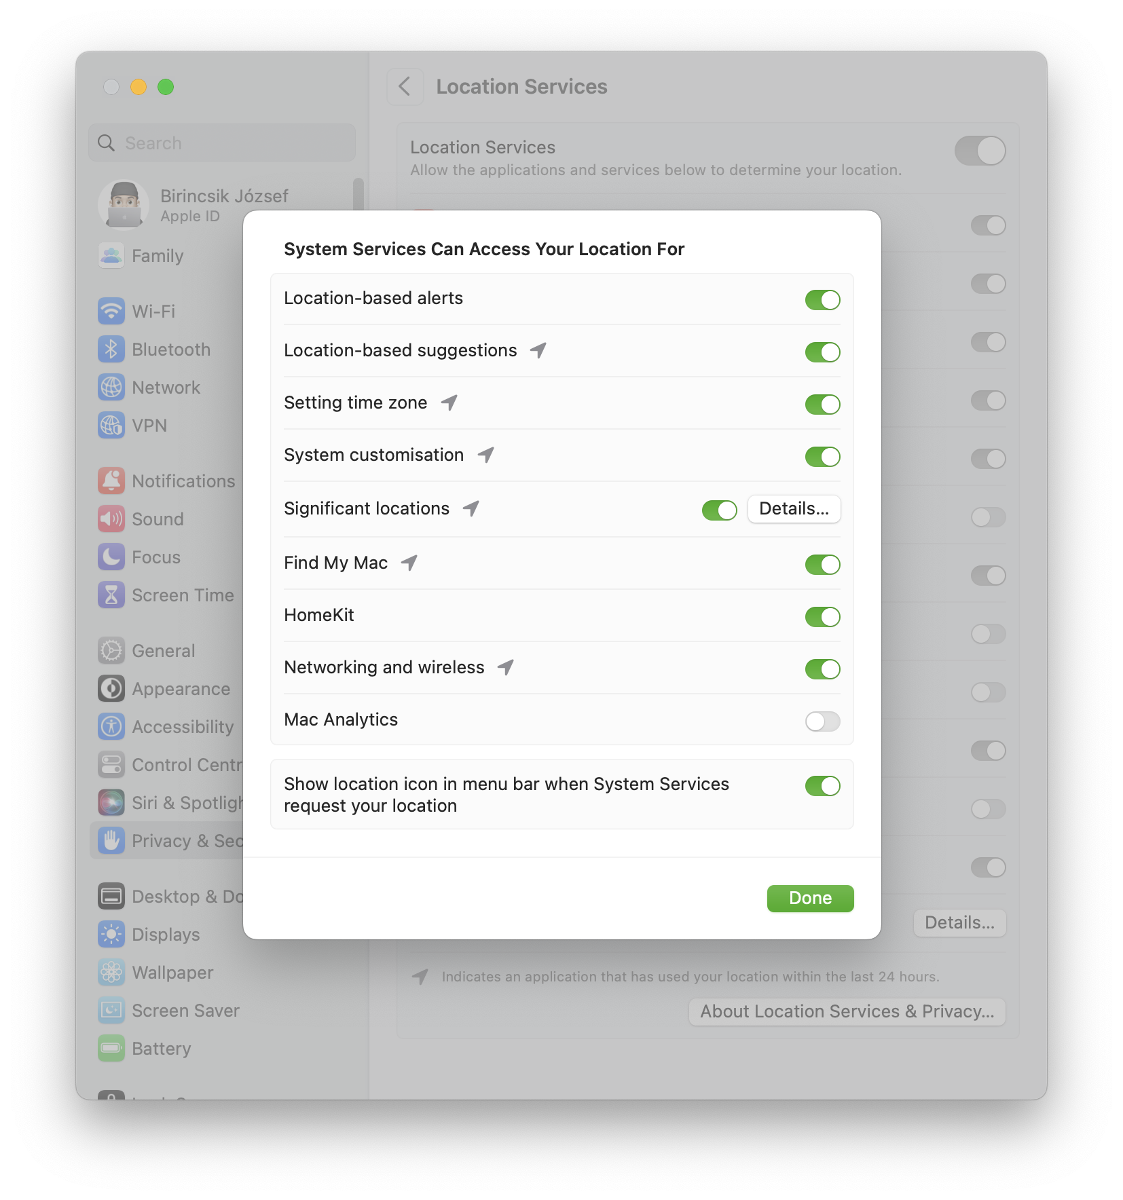Screen dimensions: 1123x1200
Task: Open the Accessibility icon
Action: 111,727
